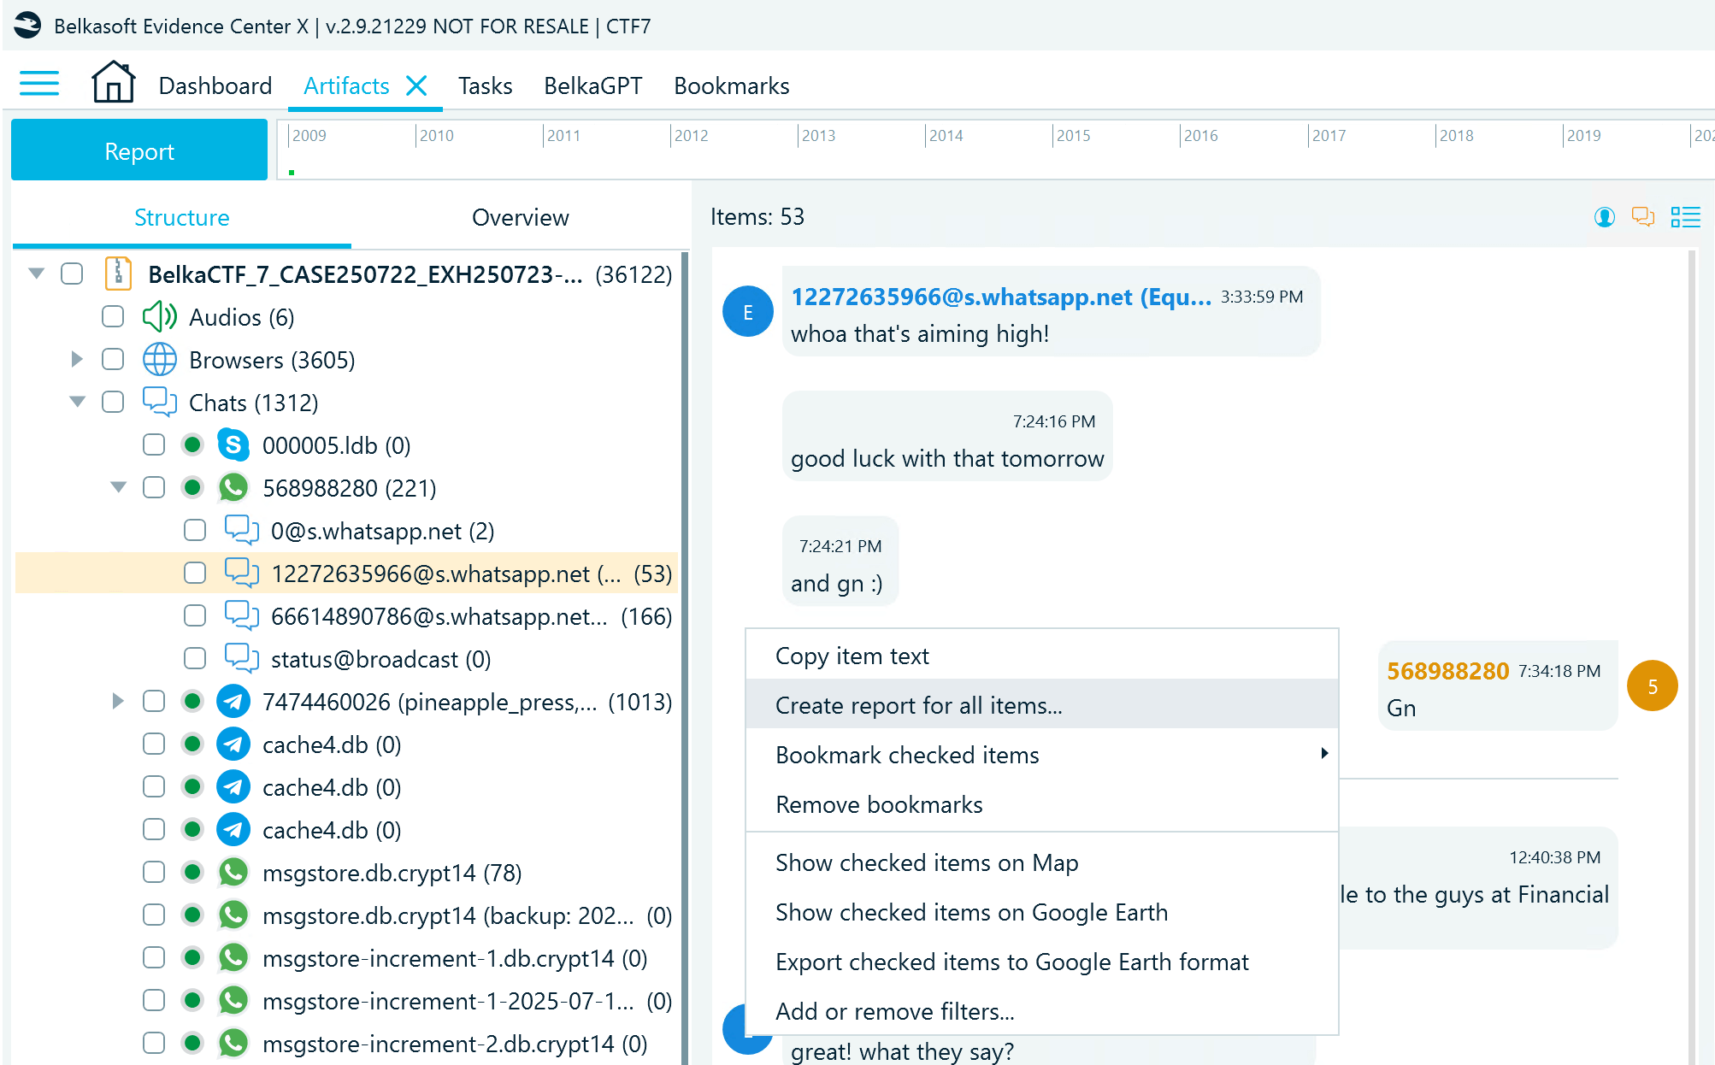The height and width of the screenshot is (1065, 1715).
Task: Check the Audios category checkbox
Action: [x=112, y=316]
